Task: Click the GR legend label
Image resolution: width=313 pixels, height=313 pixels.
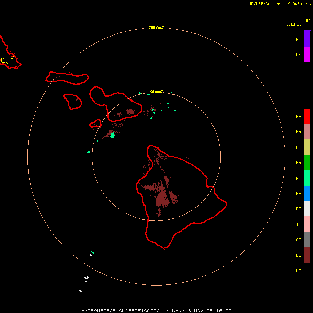Action: (x=298, y=132)
